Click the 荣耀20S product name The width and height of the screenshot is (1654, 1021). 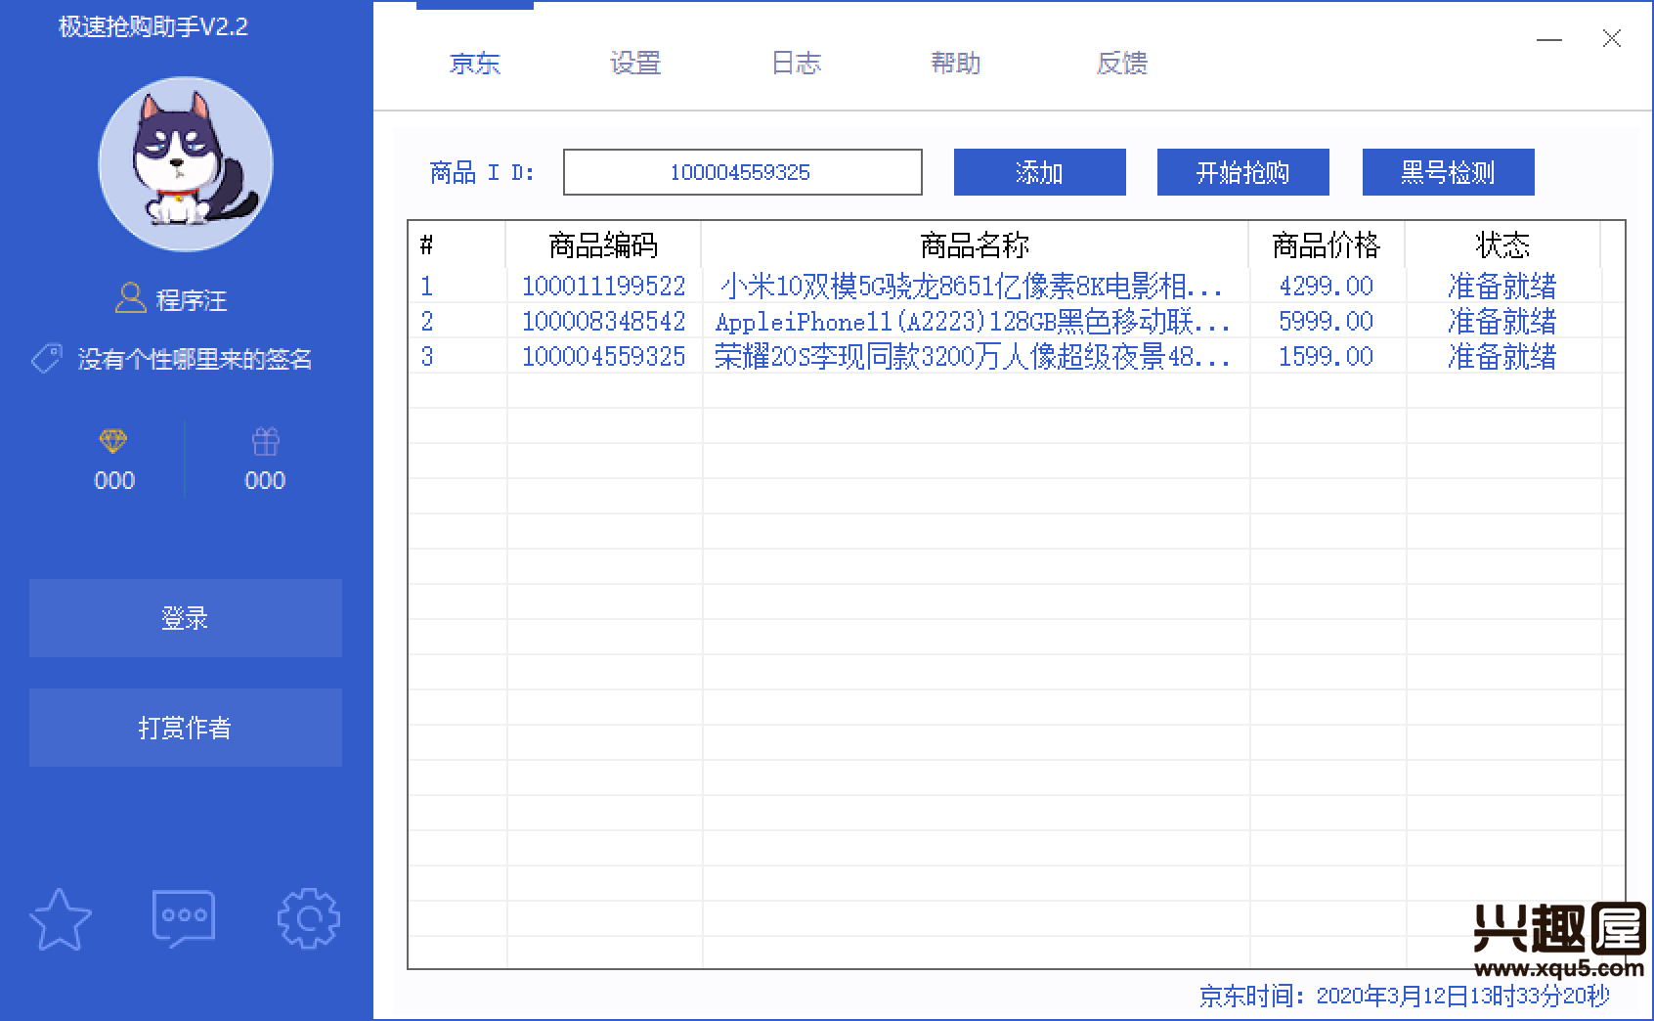tap(973, 357)
